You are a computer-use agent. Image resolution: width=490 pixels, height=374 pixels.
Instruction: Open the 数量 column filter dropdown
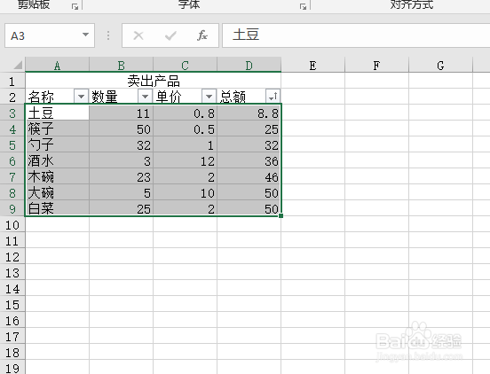point(145,96)
